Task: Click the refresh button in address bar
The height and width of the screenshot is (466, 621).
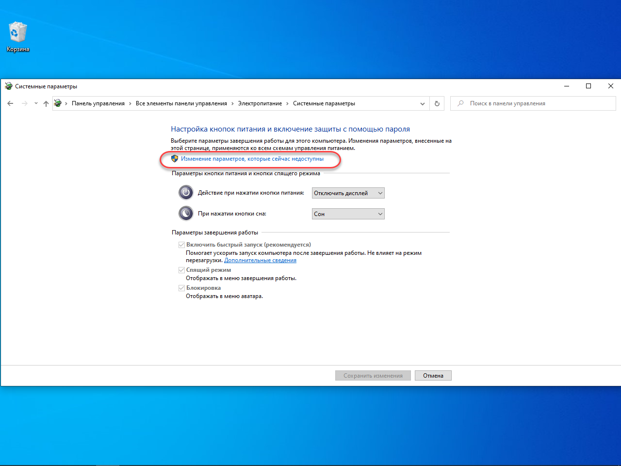Action: click(x=437, y=103)
